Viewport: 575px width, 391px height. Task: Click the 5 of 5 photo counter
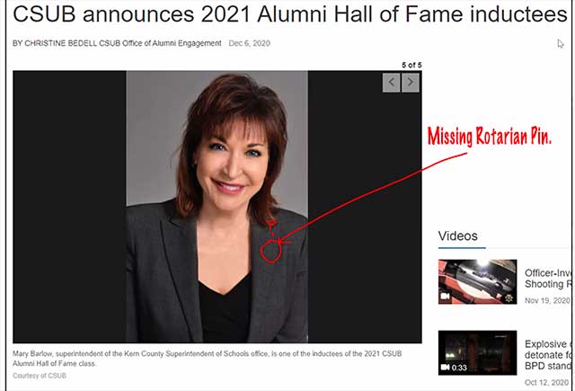(x=411, y=65)
